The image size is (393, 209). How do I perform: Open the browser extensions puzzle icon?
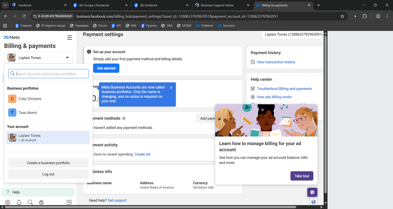[365, 16]
